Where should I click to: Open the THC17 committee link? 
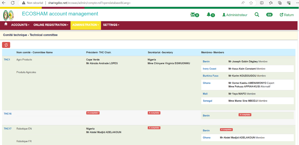[8, 128]
